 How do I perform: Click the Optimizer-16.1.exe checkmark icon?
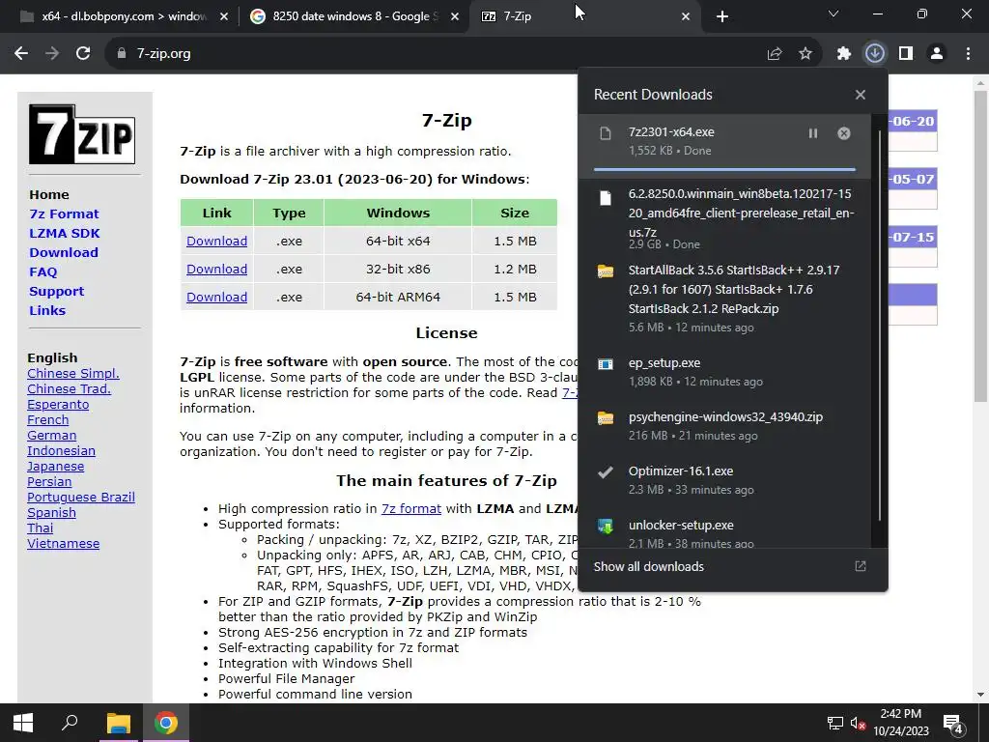click(606, 471)
